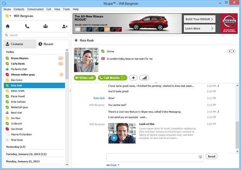Click the previous arrow in profile stepper
The image size is (241, 170).
pyautogui.click(x=230, y=51)
